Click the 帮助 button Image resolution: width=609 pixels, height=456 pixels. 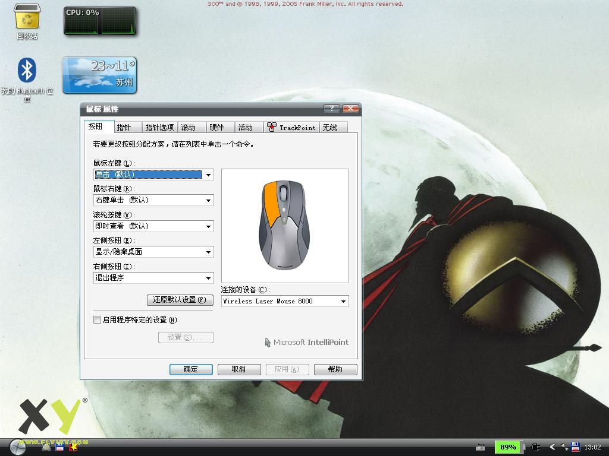pos(335,369)
